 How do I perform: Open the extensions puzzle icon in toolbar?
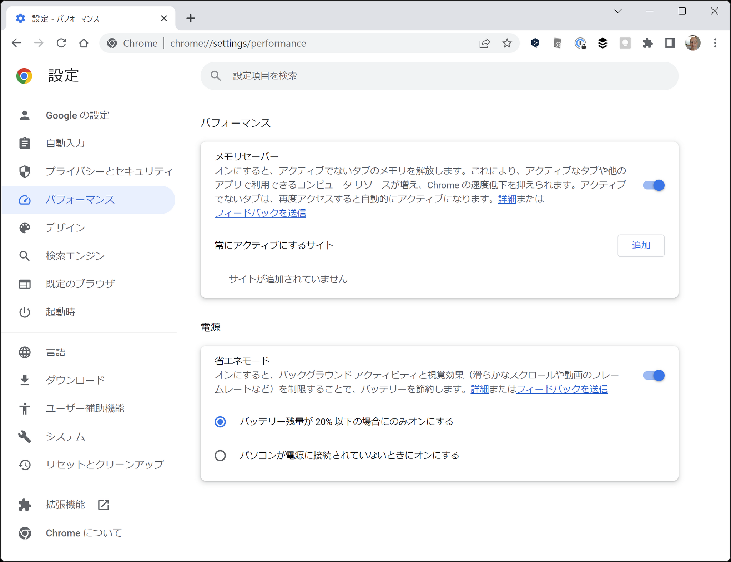[647, 43]
